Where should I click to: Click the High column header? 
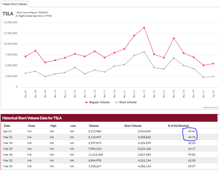pyautogui.click(x=53, y=126)
